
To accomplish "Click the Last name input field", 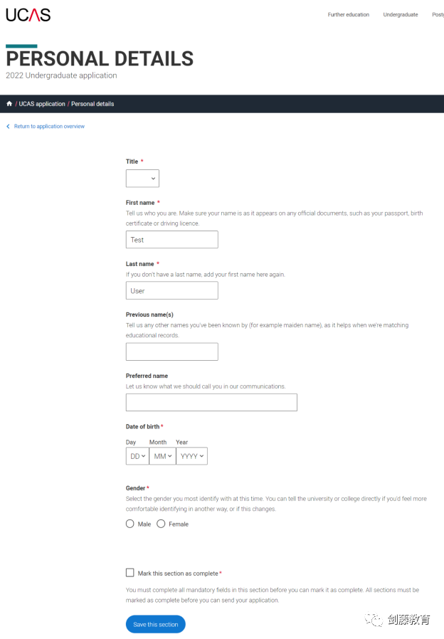I will coord(172,290).
